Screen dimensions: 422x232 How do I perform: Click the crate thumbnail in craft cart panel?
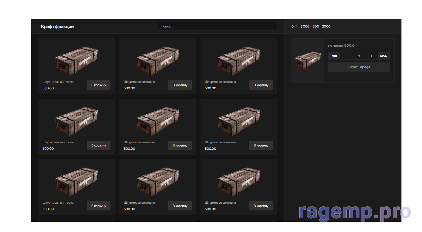[307, 60]
